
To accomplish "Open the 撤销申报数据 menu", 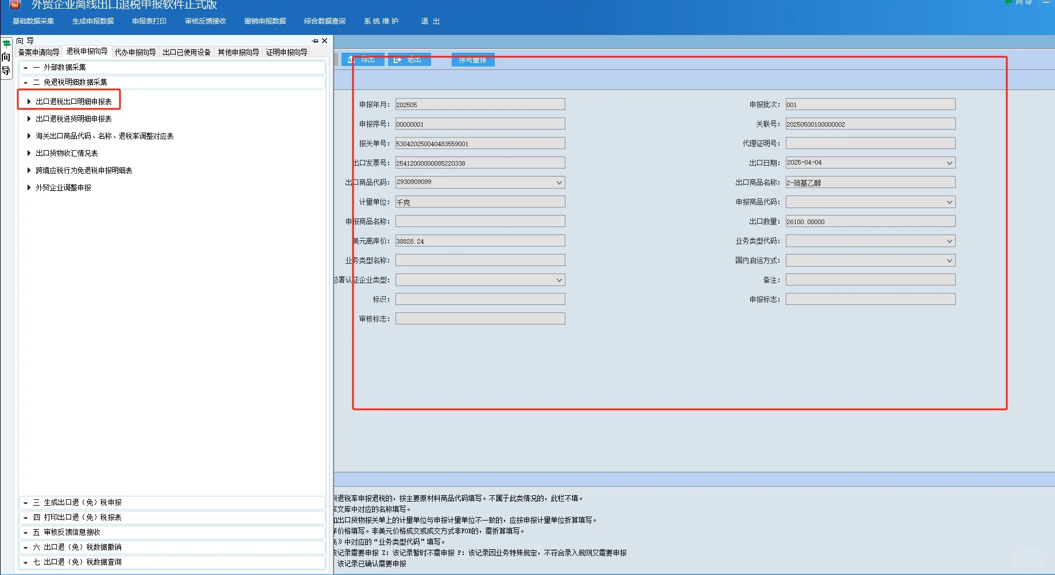I will point(265,21).
